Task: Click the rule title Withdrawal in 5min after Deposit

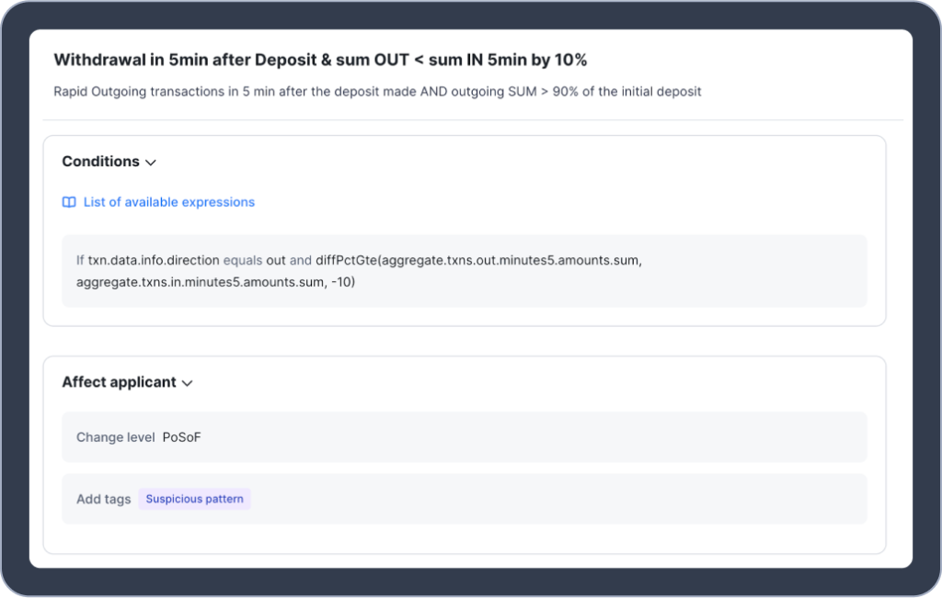Action: [320, 60]
